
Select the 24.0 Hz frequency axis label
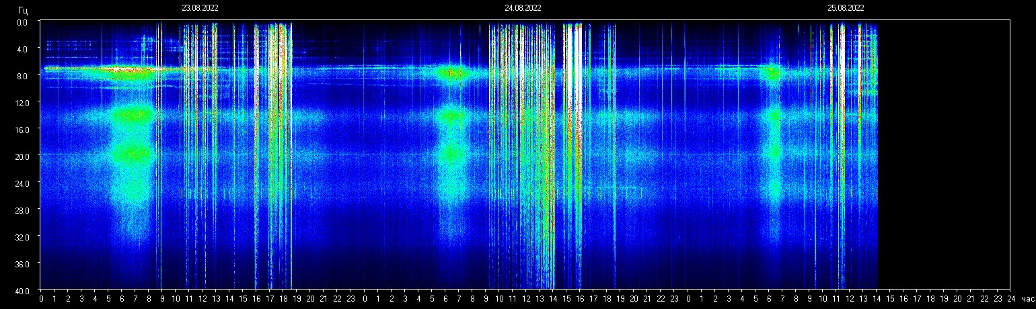pos(22,183)
